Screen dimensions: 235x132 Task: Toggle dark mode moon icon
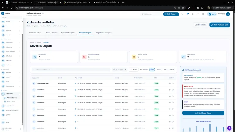tap(182, 14)
